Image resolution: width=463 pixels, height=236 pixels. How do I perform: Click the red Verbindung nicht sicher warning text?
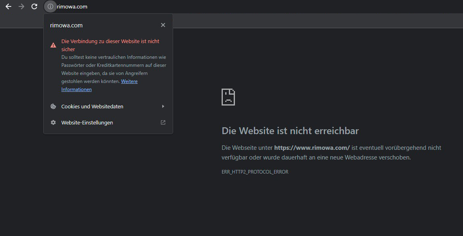pos(110,45)
